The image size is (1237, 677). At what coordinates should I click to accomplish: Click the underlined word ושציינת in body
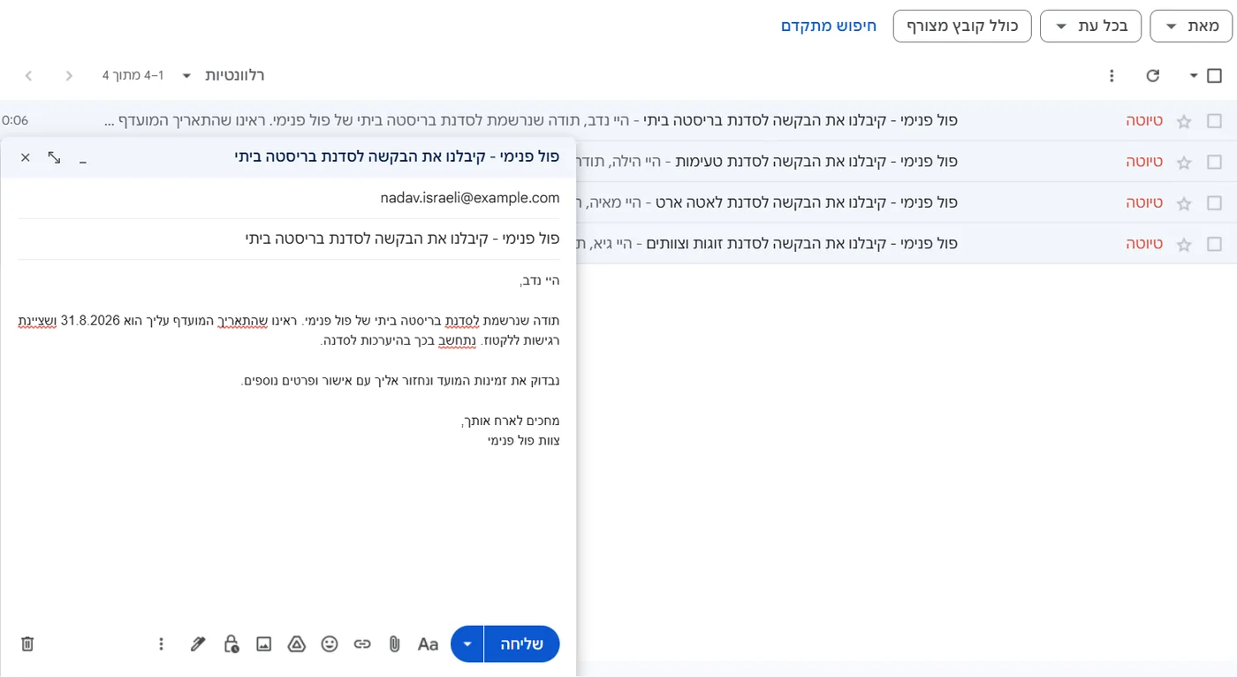37,322
